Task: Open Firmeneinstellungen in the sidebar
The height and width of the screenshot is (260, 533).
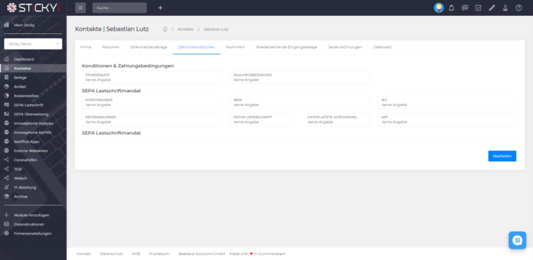Action: point(33,234)
